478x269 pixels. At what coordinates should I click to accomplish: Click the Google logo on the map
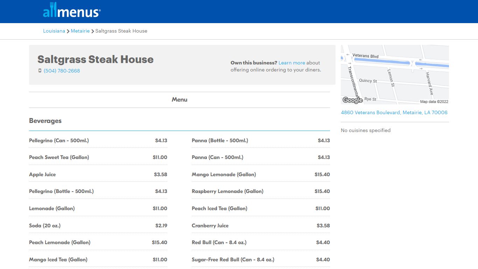click(x=352, y=100)
